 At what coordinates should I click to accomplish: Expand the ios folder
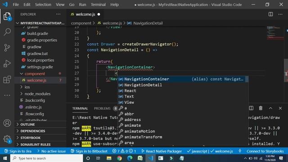click(40, 87)
